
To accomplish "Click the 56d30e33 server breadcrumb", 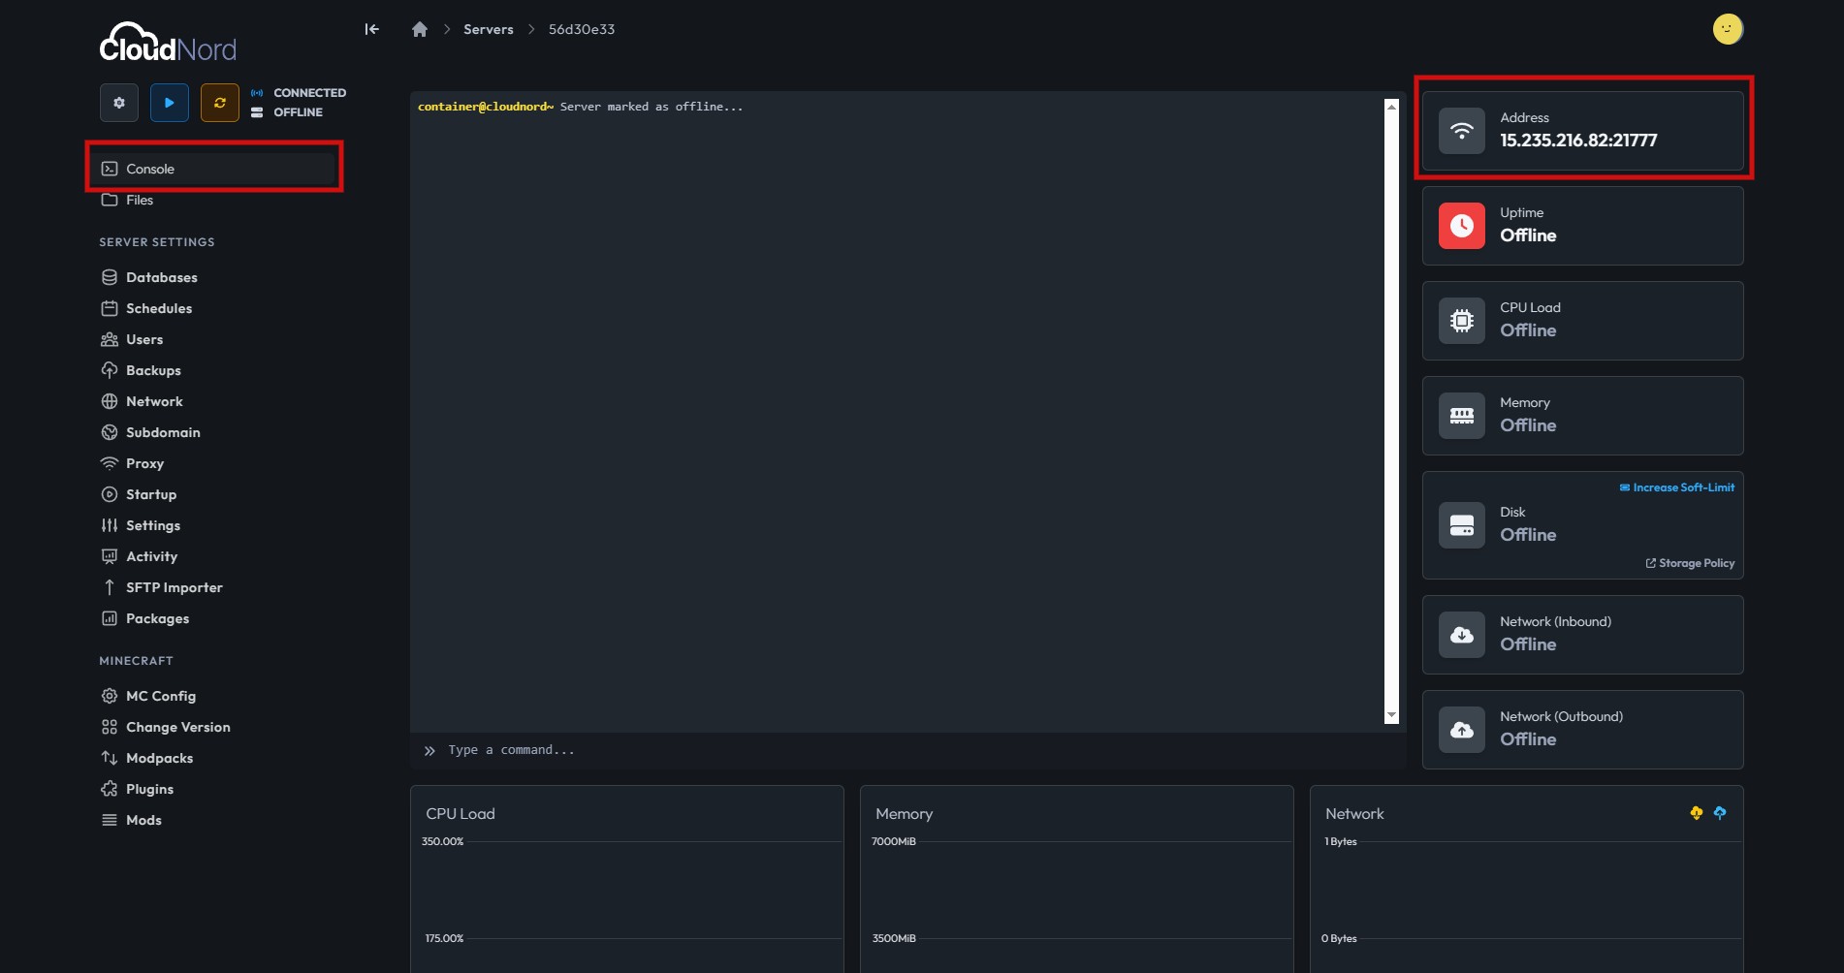I will click(582, 29).
